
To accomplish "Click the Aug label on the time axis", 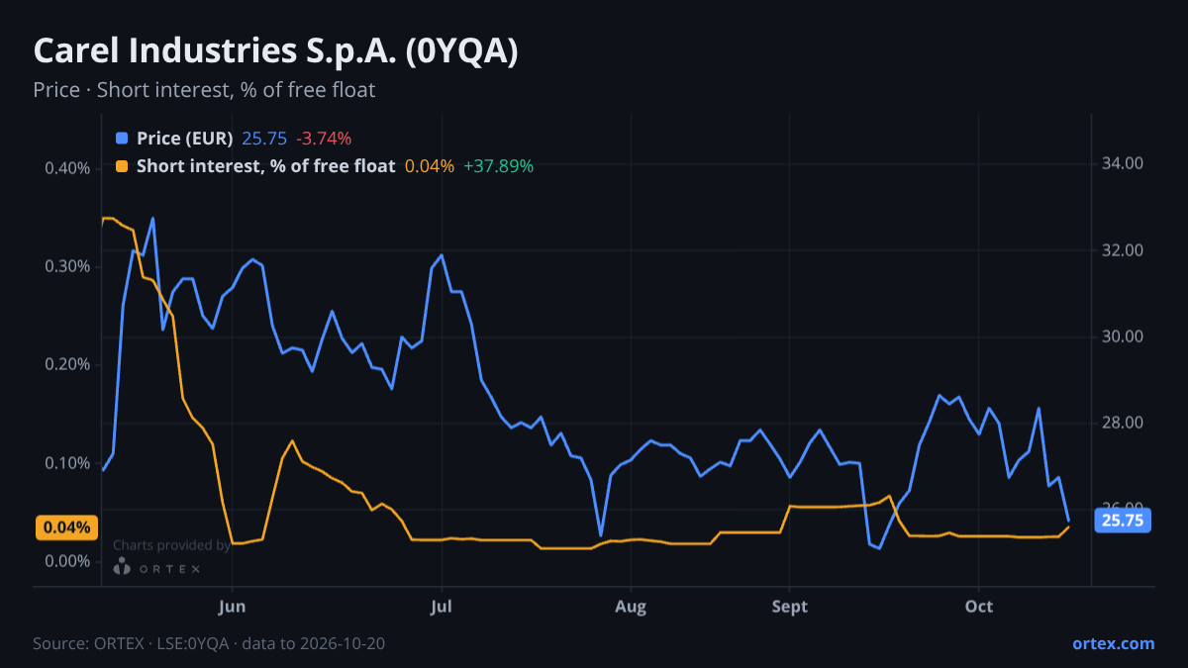I will (631, 607).
